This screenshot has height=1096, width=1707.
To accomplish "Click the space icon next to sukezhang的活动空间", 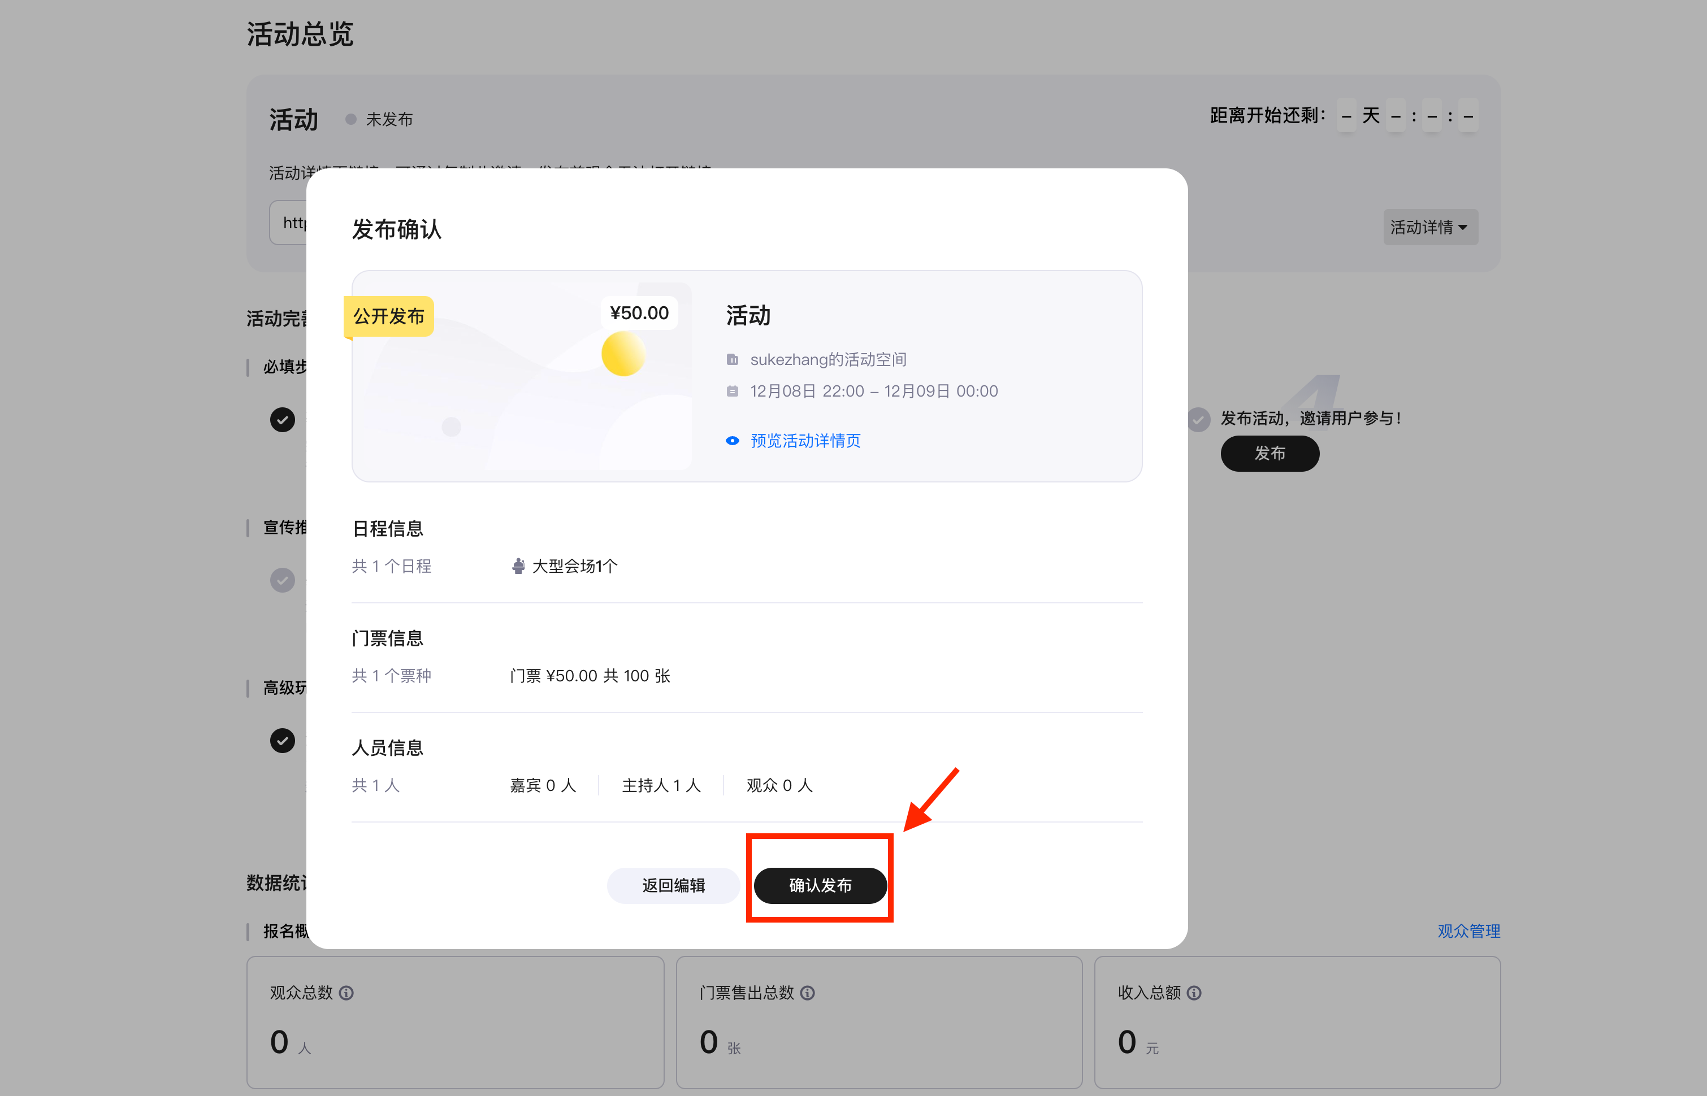I will pyautogui.click(x=732, y=359).
